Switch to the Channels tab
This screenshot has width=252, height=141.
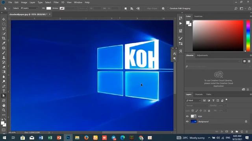[x=198, y=94]
